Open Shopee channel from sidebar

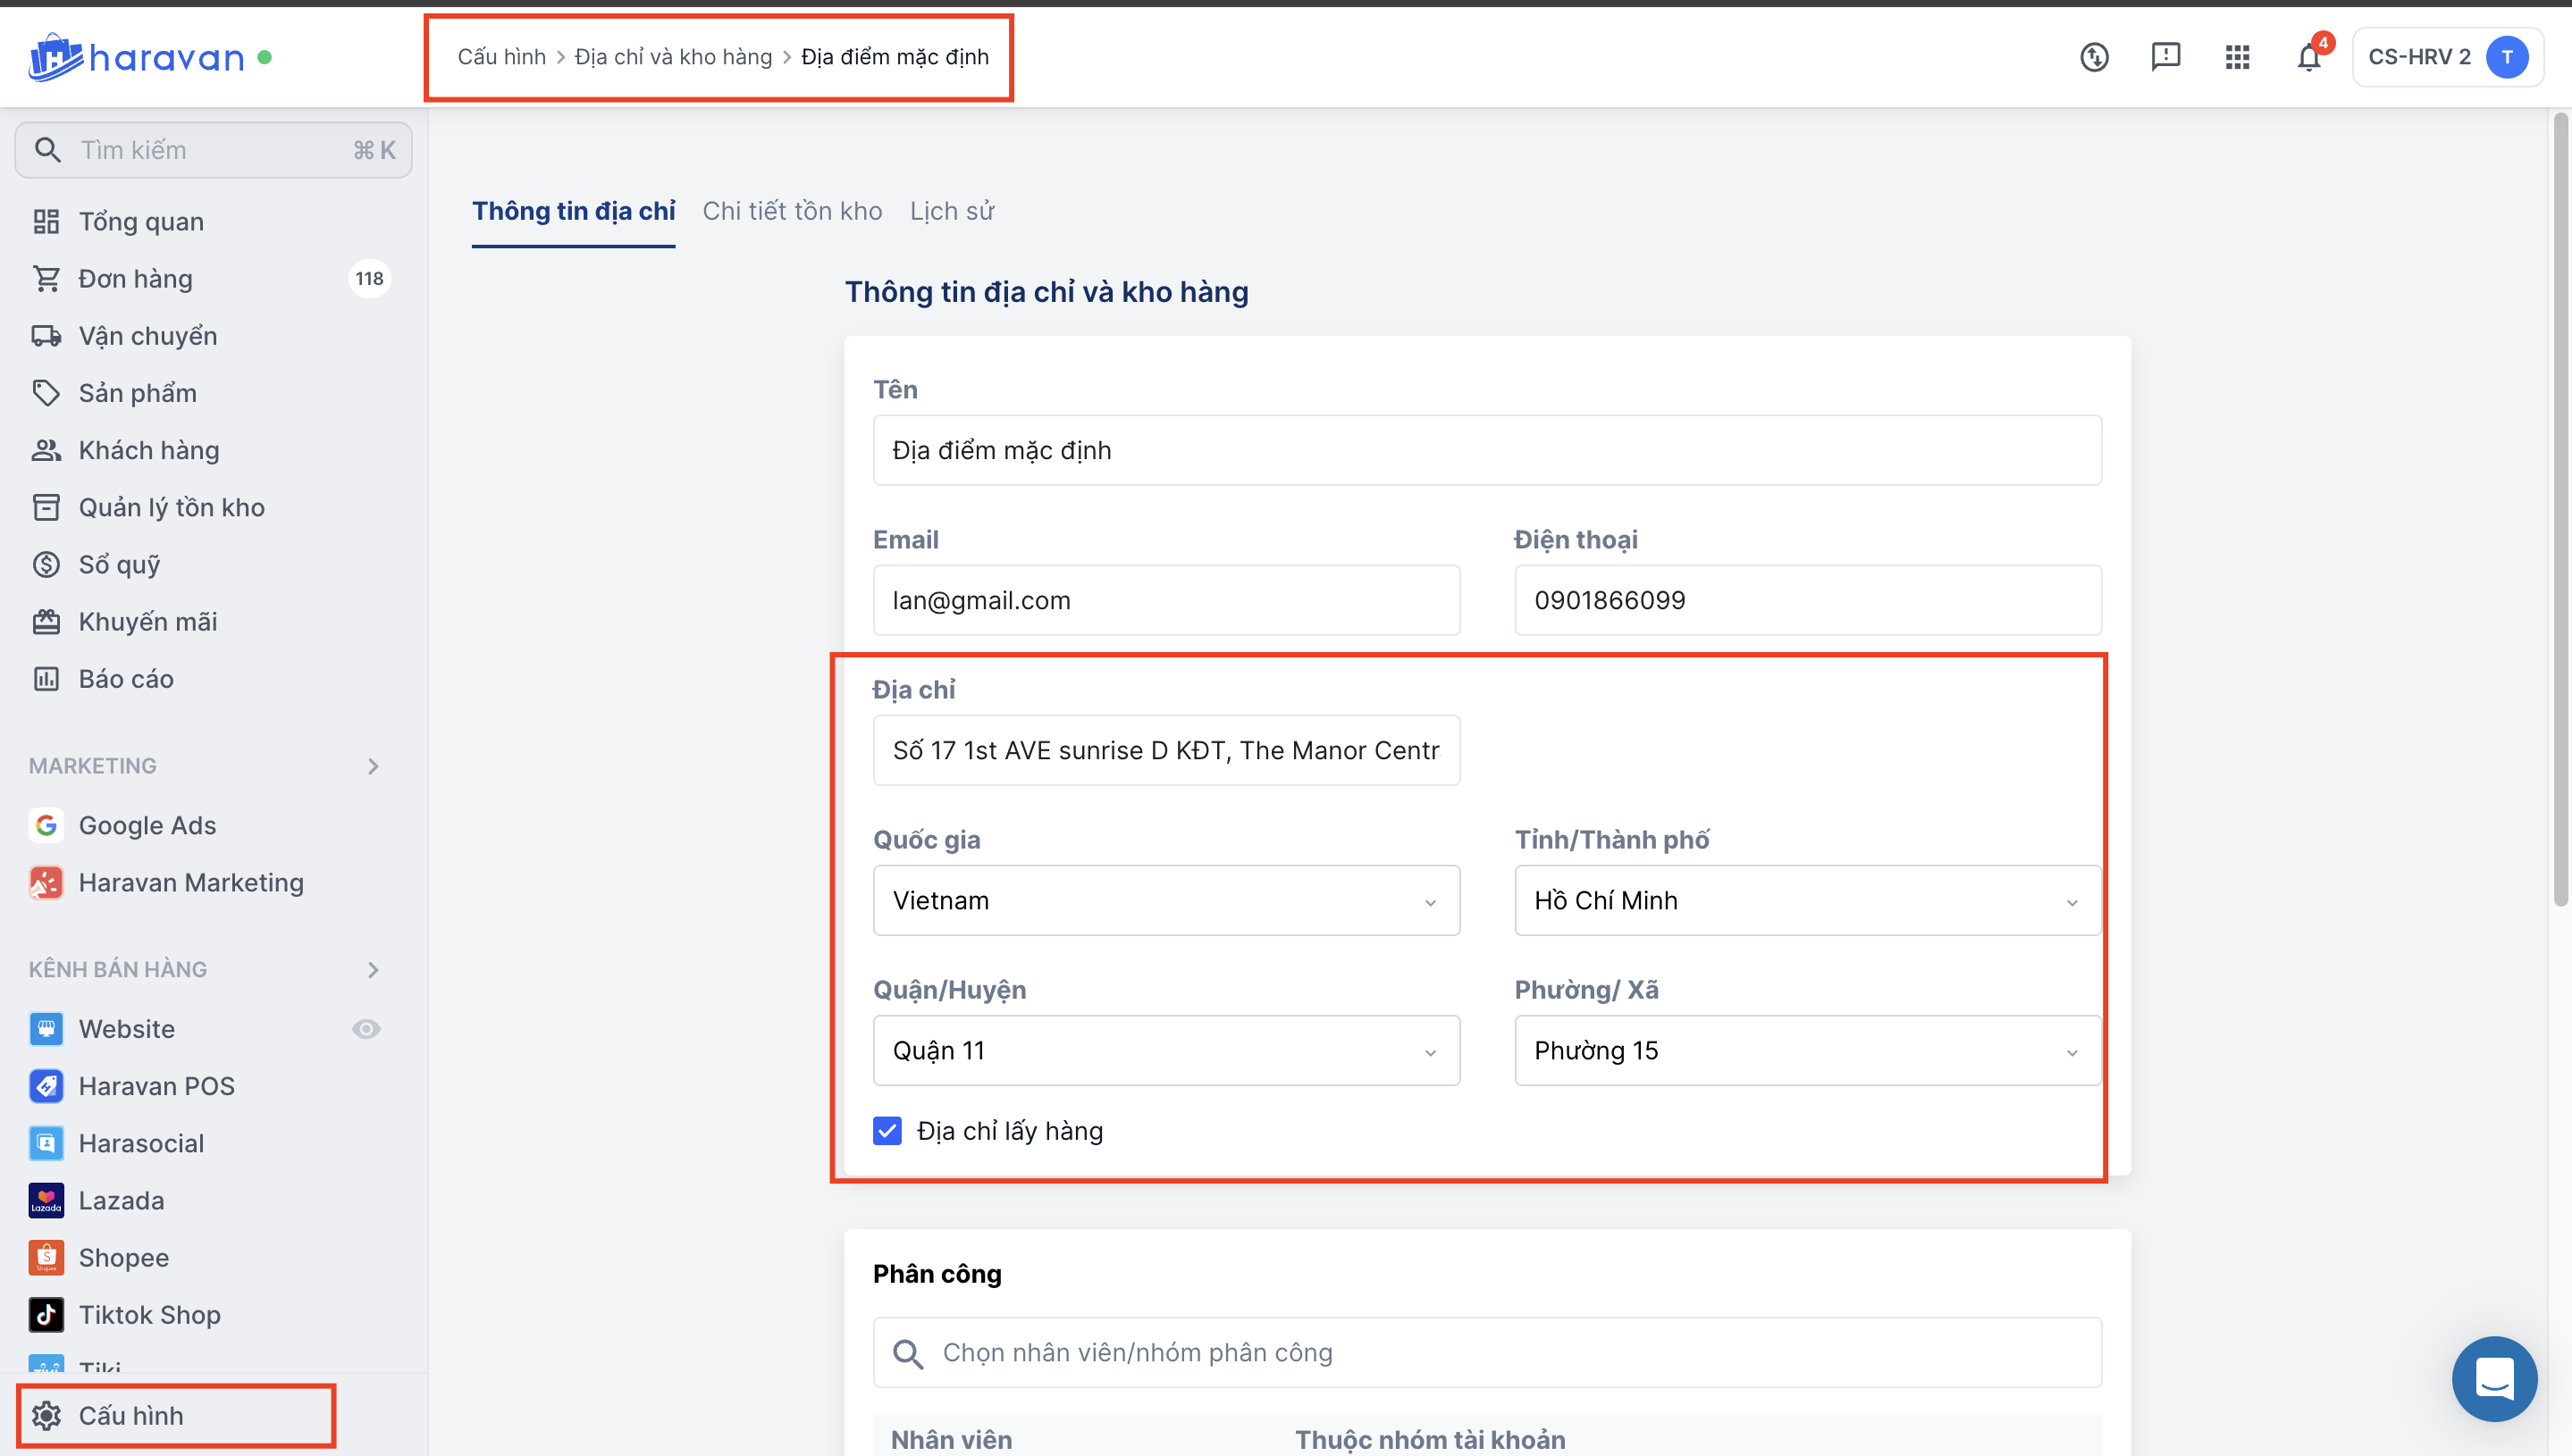(123, 1257)
